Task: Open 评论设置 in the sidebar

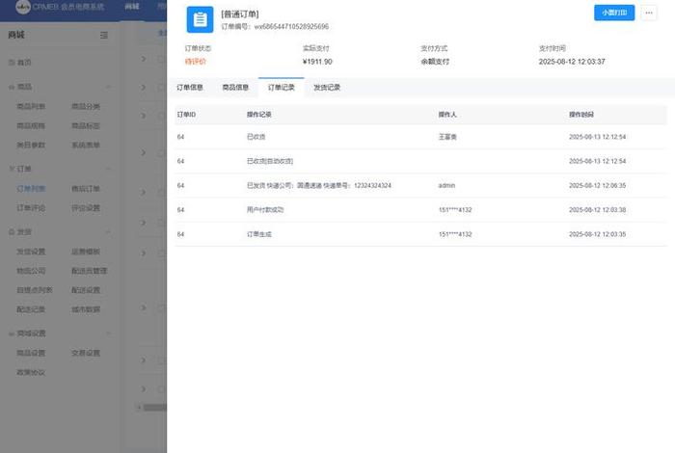Action: [x=86, y=208]
